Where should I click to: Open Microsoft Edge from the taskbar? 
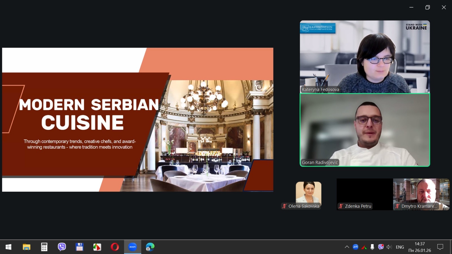tap(150, 247)
